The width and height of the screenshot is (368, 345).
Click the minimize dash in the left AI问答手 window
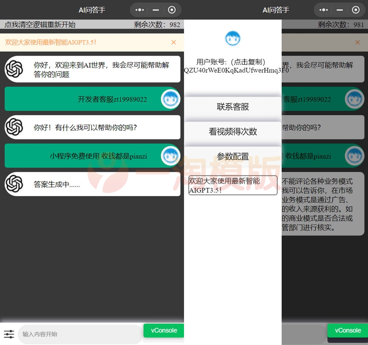[156, 10]
